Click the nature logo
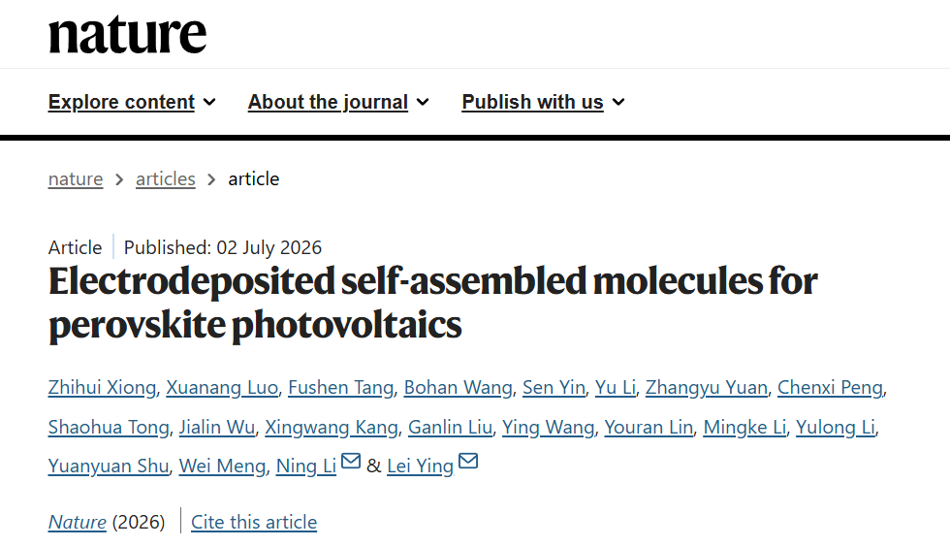 (127, 35)
